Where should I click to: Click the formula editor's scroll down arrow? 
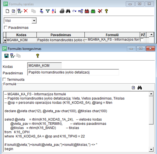[x=151, y=150]
